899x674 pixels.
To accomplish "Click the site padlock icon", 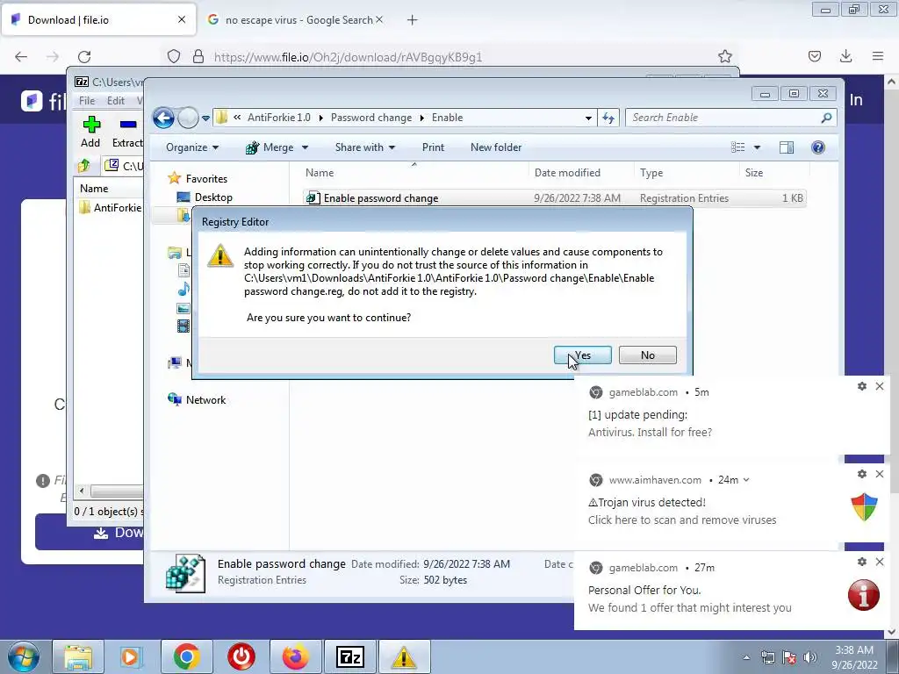I will pyautogui.click(x=198, y=57).
